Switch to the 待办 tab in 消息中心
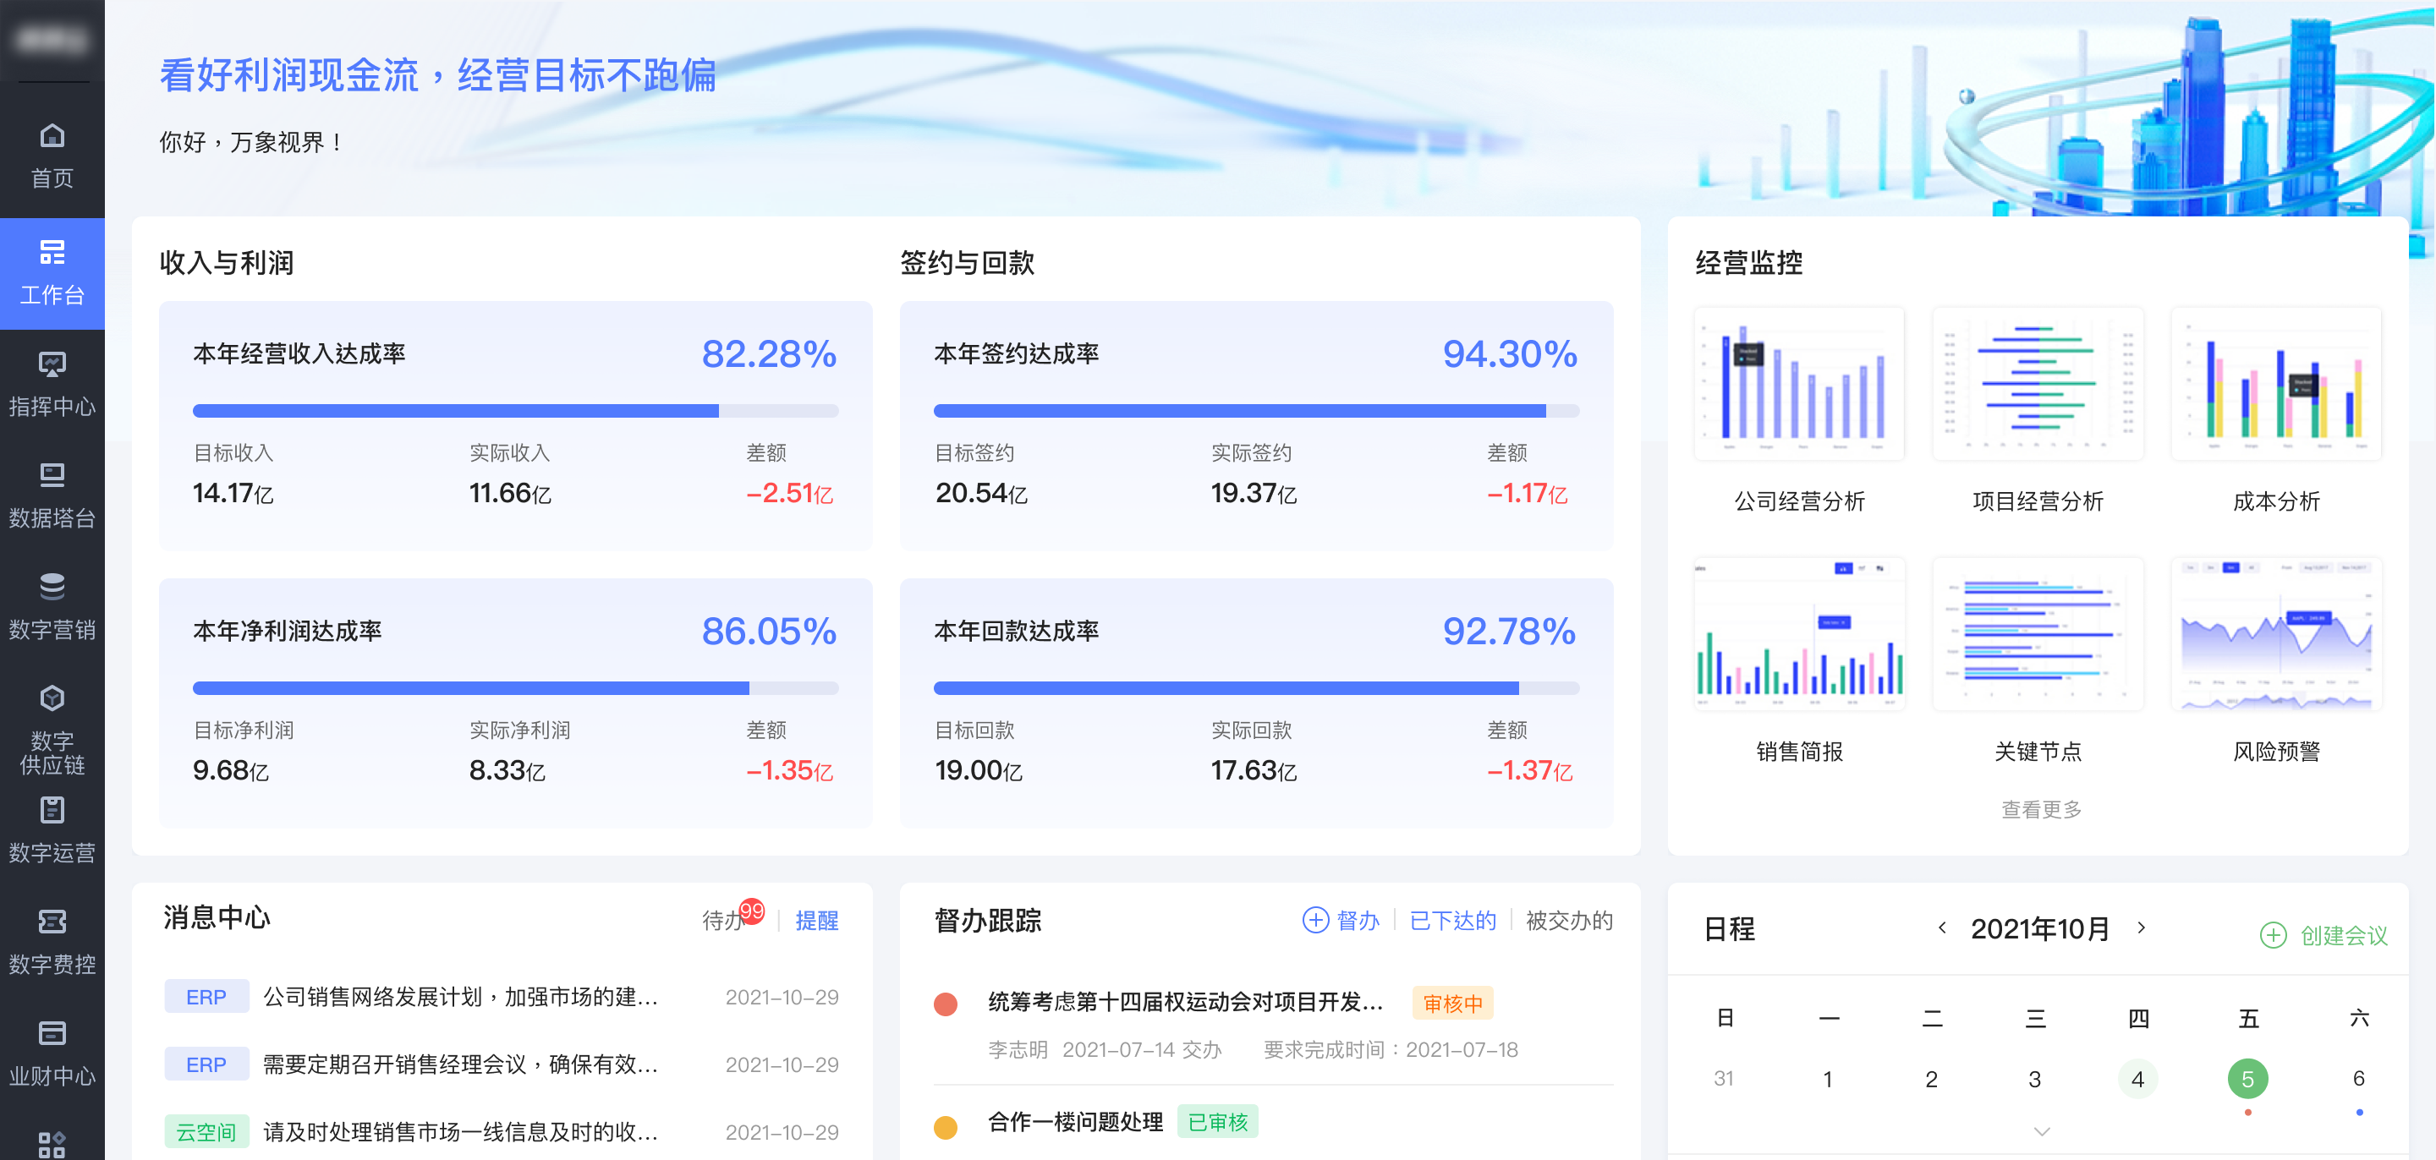The height and width of the screenshot is (1160, 2436). click(x=721, y=920)
